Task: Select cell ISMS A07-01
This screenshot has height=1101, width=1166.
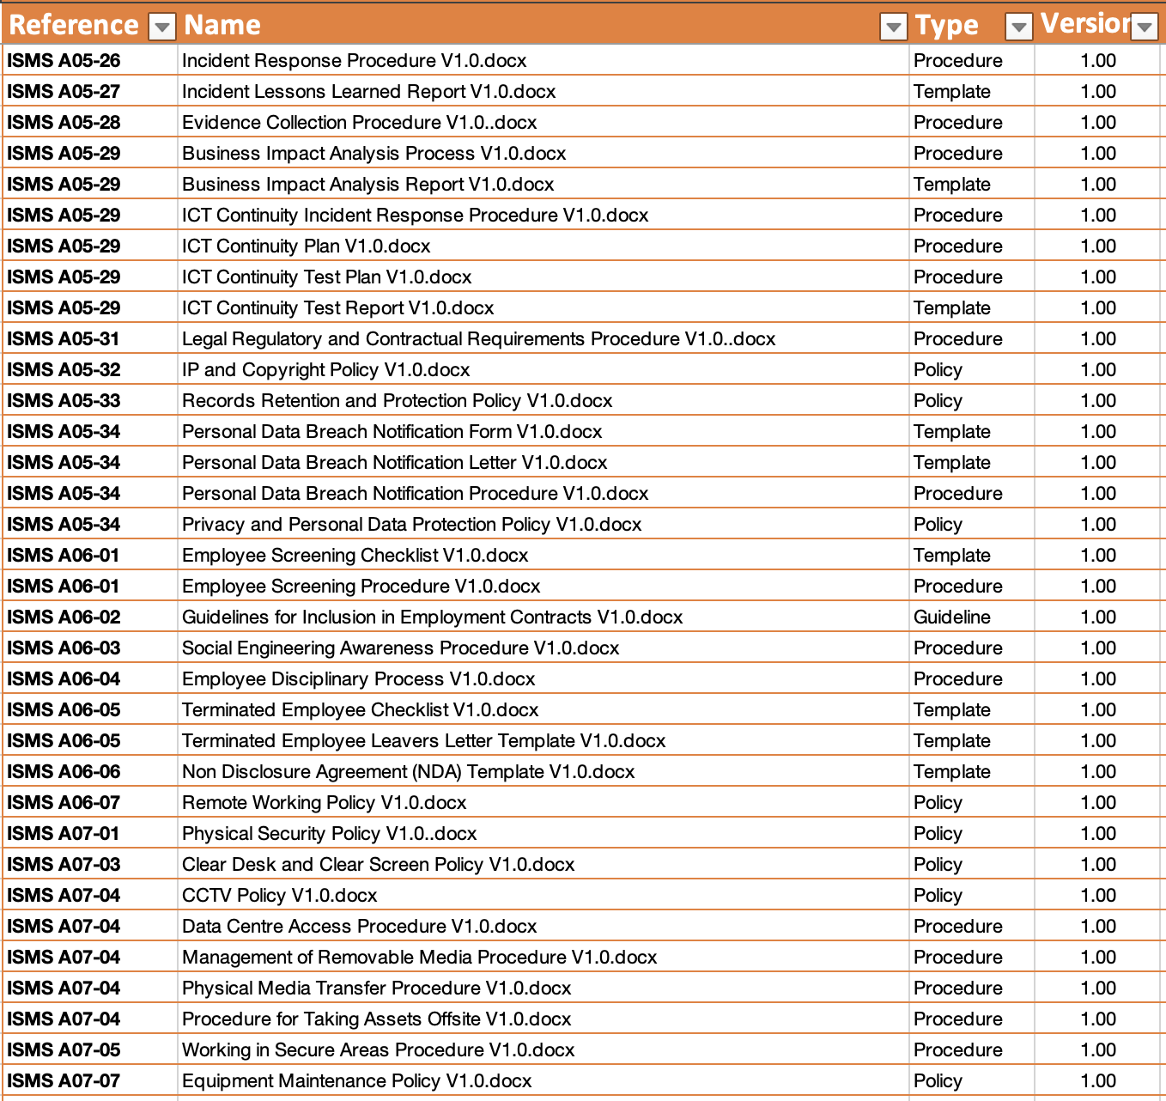Action: [x=90, y=834]
